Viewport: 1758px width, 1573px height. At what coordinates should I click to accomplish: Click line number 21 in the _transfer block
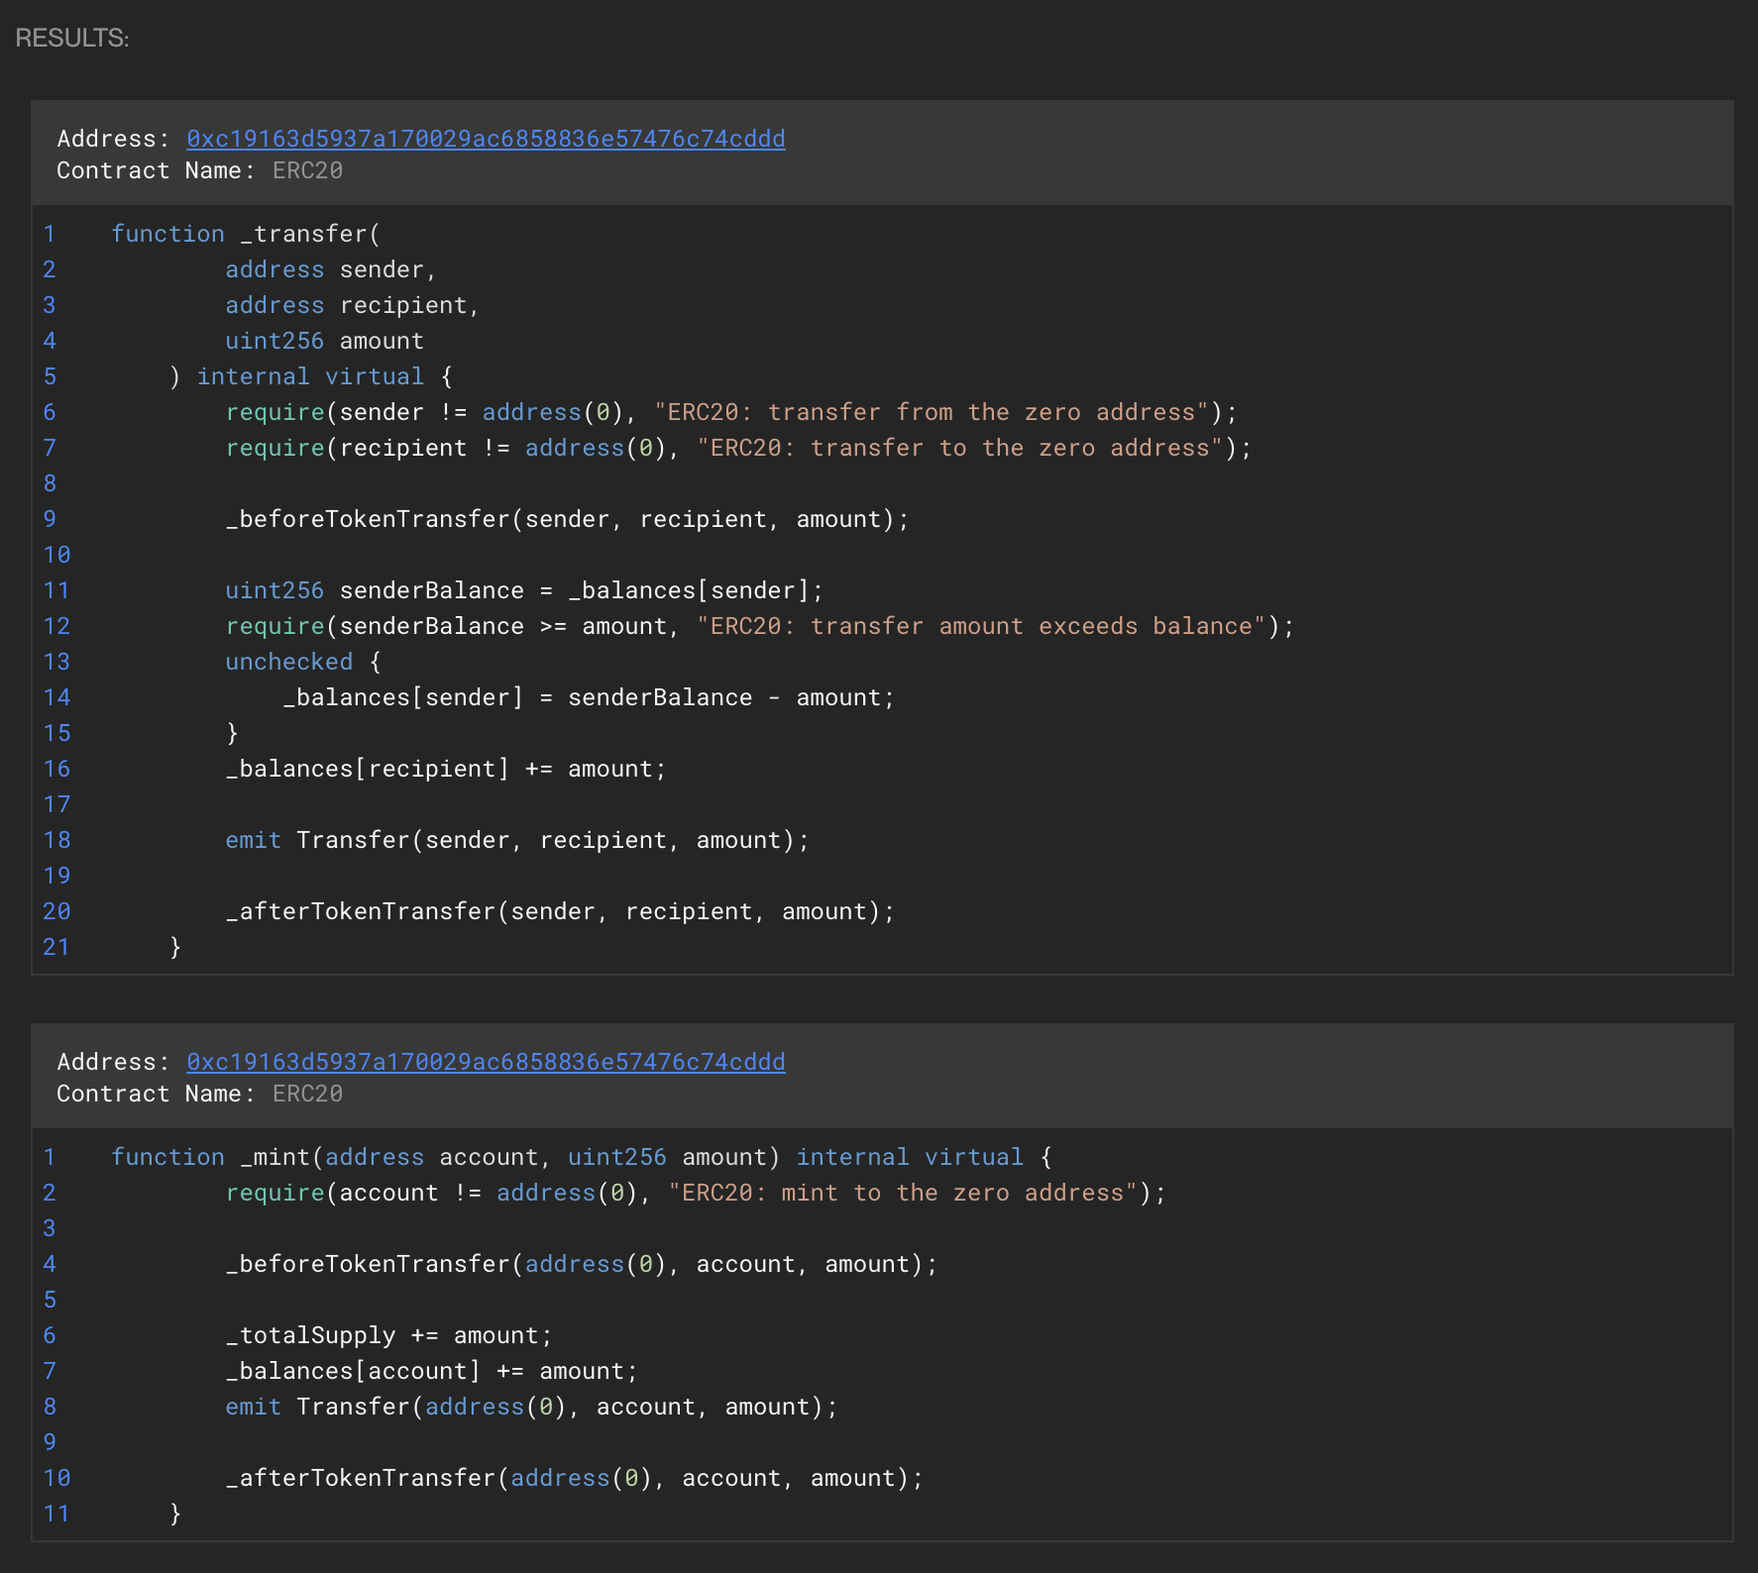point(56,947)
